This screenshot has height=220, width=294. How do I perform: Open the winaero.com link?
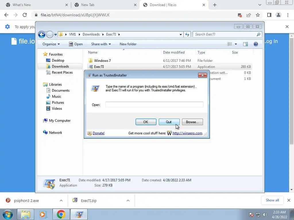[187, 133]
